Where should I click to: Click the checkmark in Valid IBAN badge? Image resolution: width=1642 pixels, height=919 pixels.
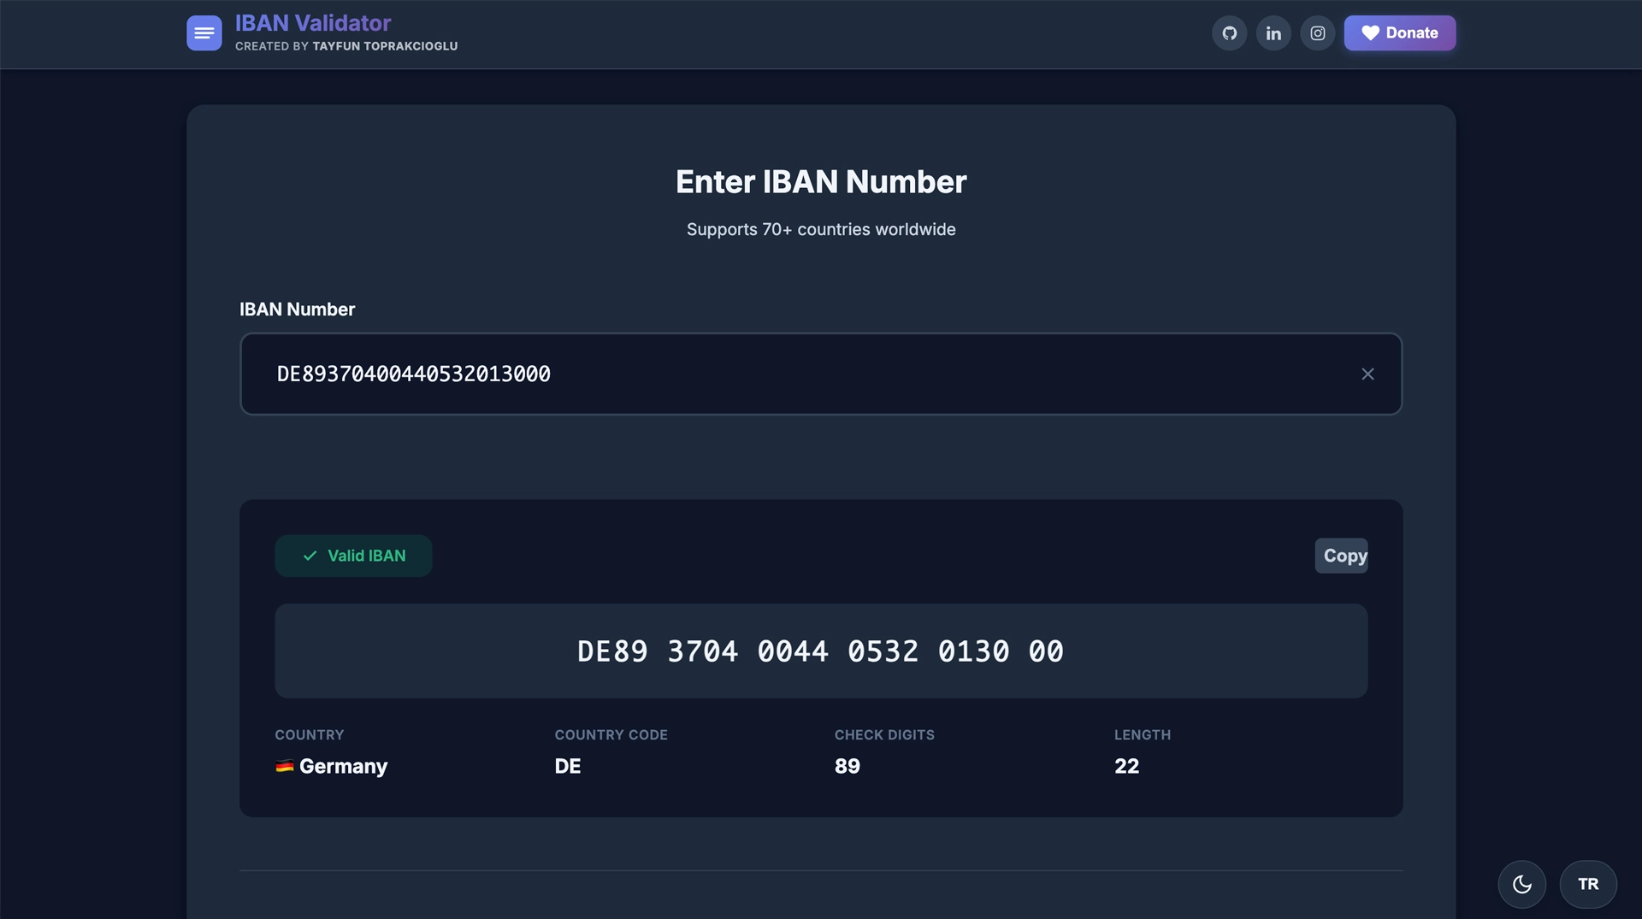(310, 556)
